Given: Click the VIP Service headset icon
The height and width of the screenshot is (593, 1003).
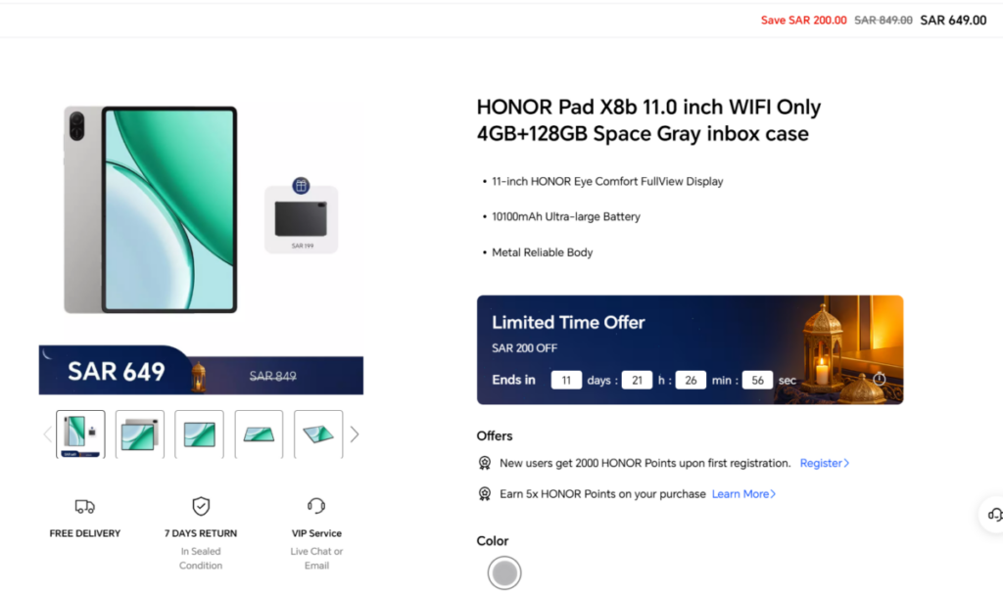Looking at the screenshot, I should (x=316, y=506).
